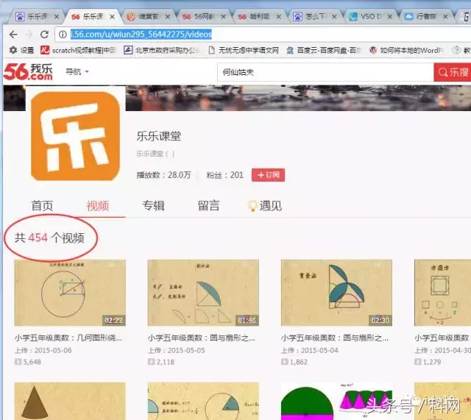Close the VSO D browser tab
Image resolution: width=471 pixels, height=420 pixels.
tap(390, 17)
